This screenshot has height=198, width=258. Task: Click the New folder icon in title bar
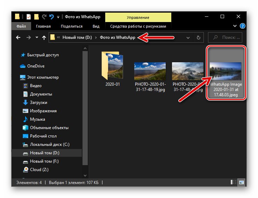tap(36, 17)
